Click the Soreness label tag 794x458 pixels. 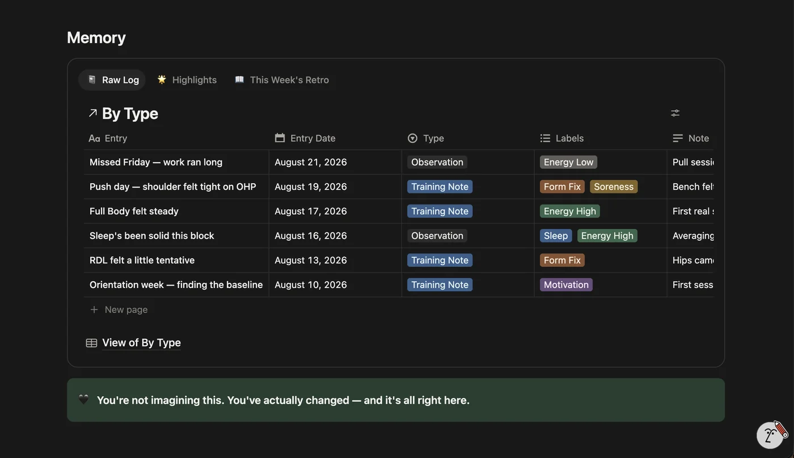[614, 186]
